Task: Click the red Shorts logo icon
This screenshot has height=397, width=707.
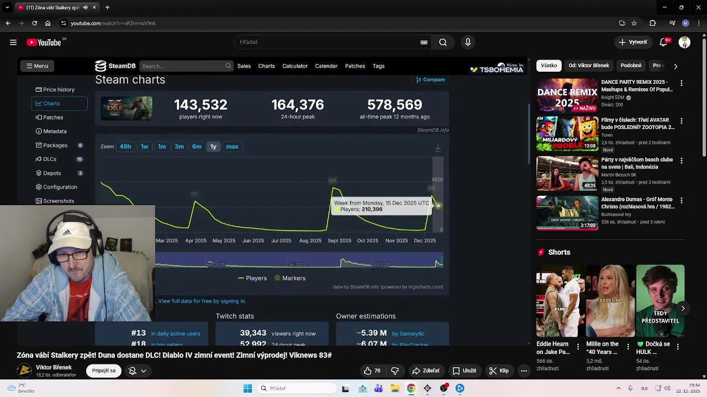Action: tap(541, 252)
